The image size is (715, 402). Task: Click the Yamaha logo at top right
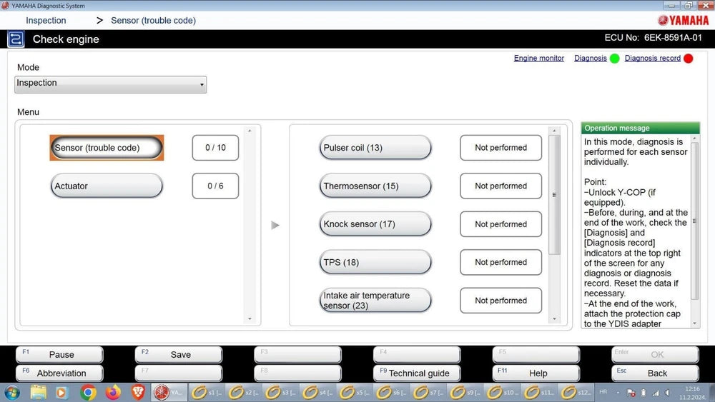click(683, 20)
